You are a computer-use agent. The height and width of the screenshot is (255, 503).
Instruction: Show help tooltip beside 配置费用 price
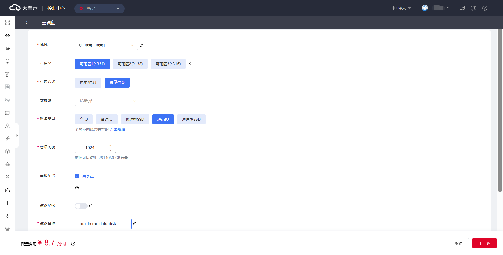73,244
